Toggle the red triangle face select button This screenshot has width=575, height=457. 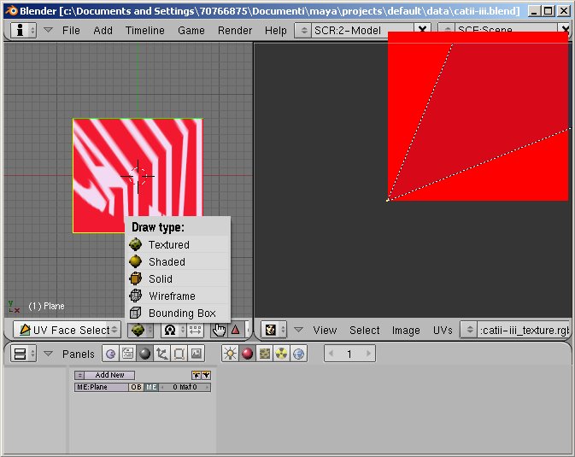click(236, 330)
